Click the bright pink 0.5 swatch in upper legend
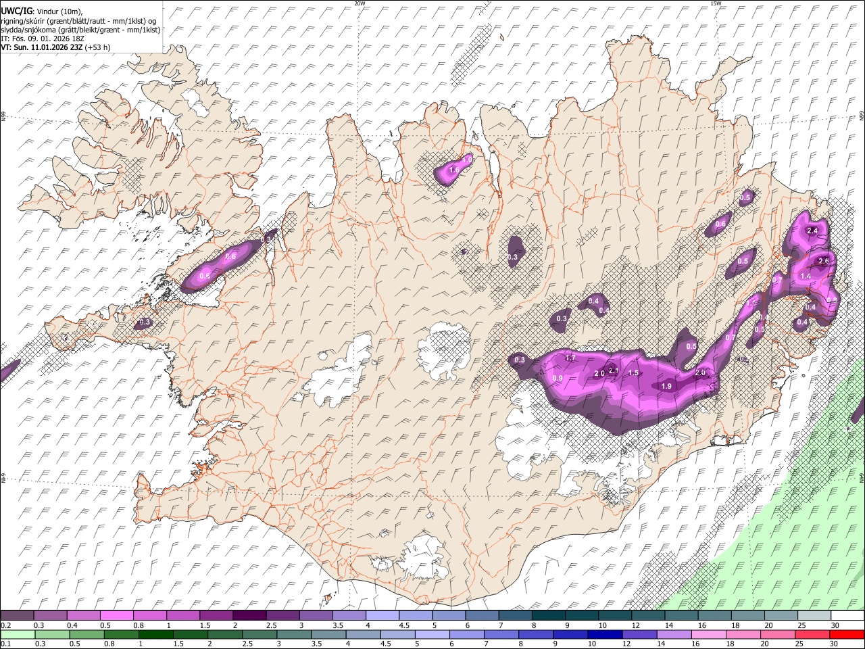Viewport: 865px width, 649px height. pos(116,616)
